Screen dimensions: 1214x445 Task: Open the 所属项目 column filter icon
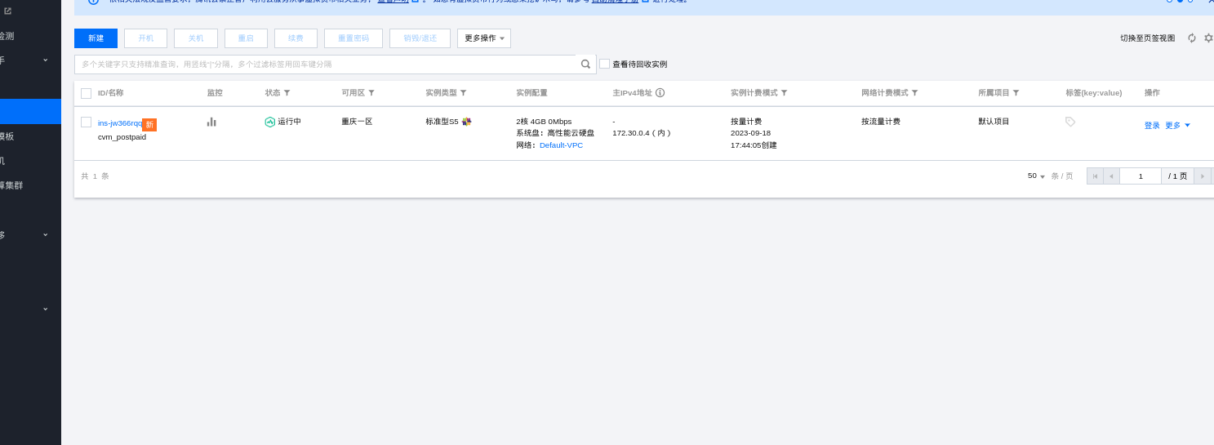pos(1016,93)
